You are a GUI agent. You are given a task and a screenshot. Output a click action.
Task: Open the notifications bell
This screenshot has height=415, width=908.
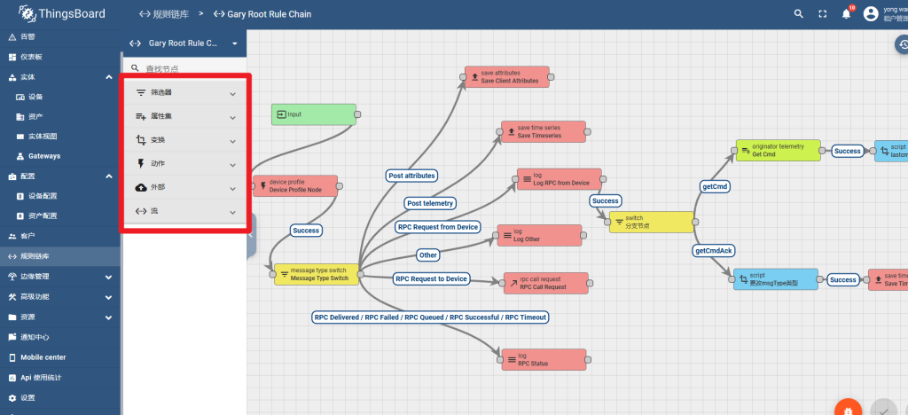[847, 14]
